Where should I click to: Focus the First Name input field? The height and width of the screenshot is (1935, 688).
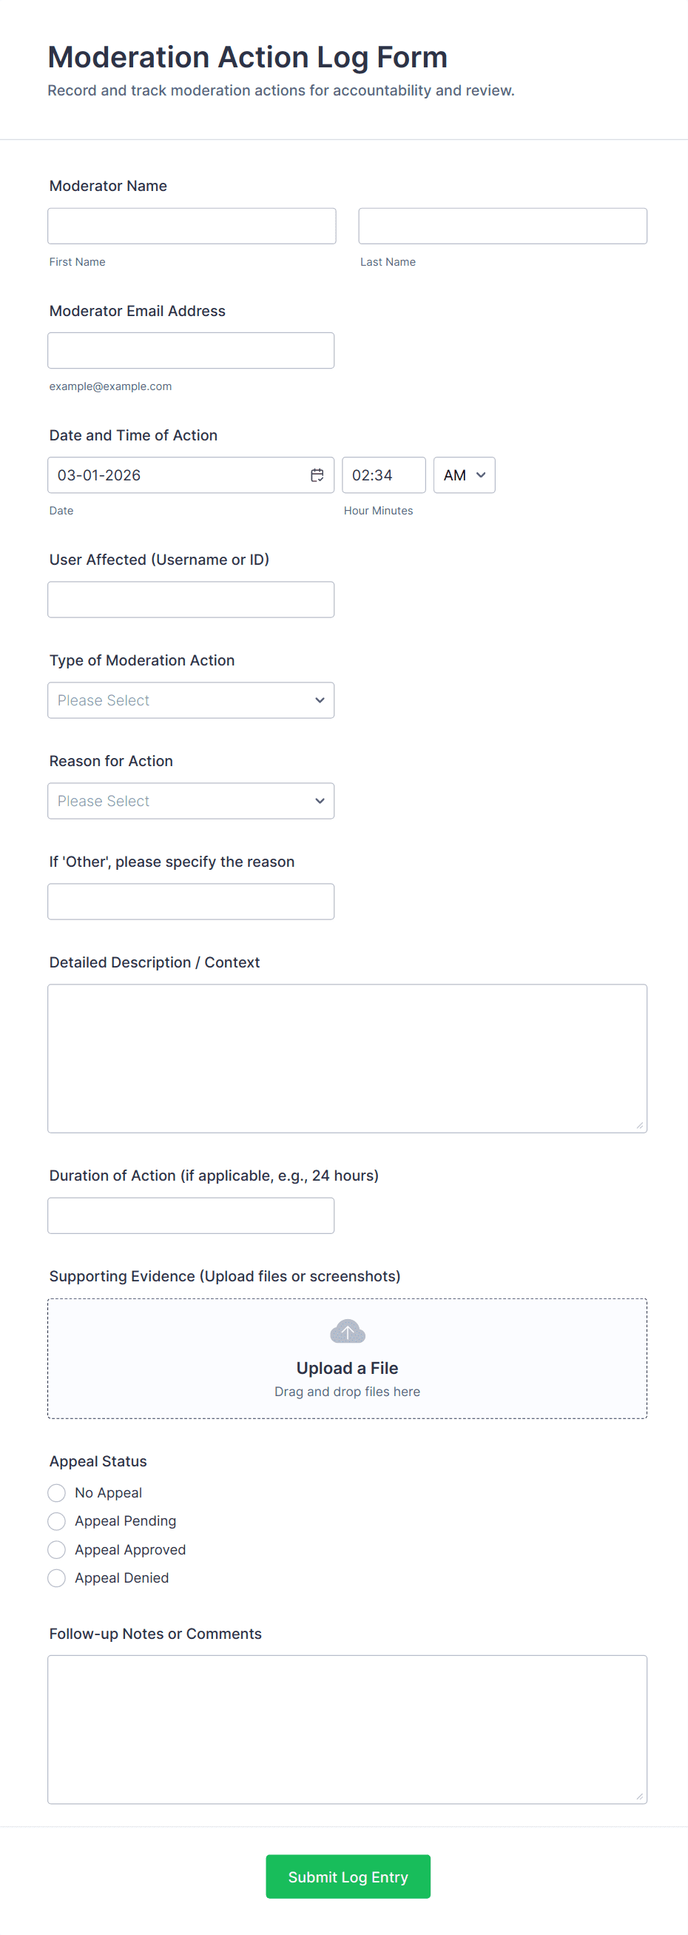pos(192,226)
